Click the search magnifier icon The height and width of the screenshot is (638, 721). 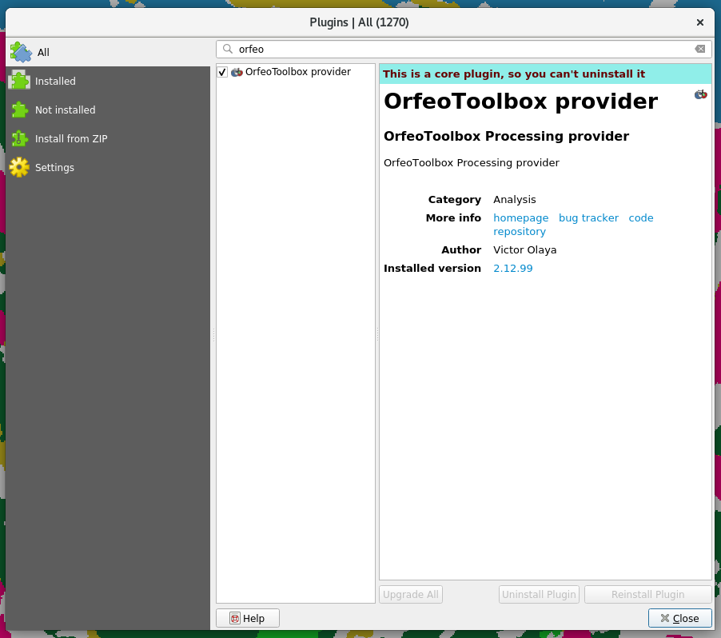(x=228, y=49)
